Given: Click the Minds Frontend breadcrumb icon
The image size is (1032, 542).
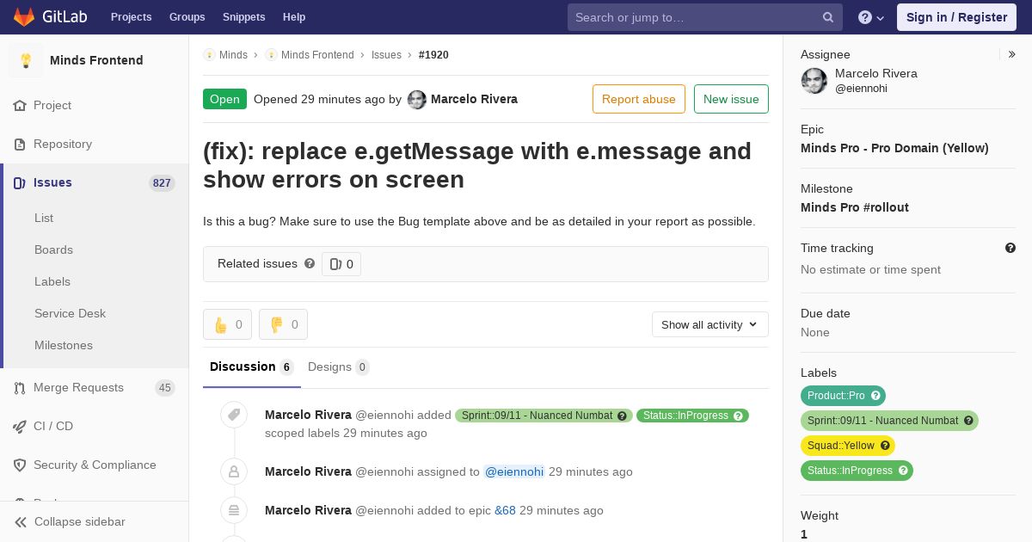Looking at the screenshot, I should 271,54.
